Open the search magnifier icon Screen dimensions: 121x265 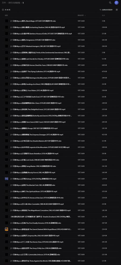pos(110,3)
